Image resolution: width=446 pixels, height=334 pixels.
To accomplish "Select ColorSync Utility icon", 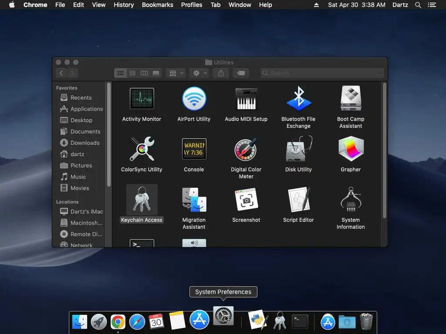I will pyautogui.click(x=142, y=149).
